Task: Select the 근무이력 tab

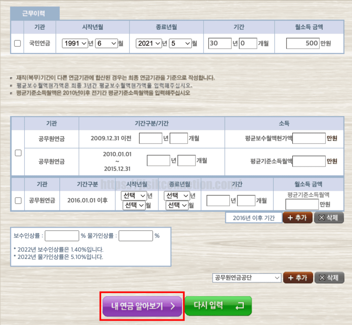Action: click(x=35, y=13)
